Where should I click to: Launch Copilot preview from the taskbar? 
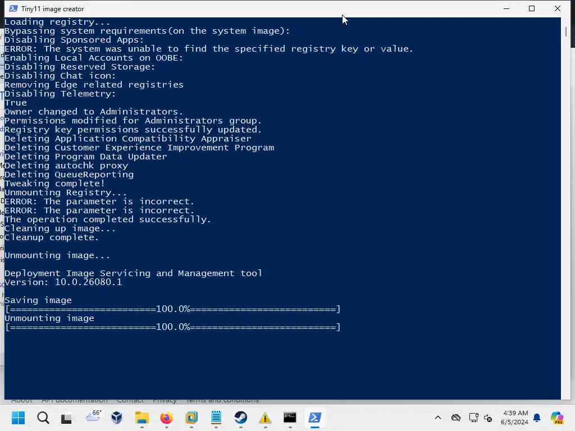[x=557, y=418]
